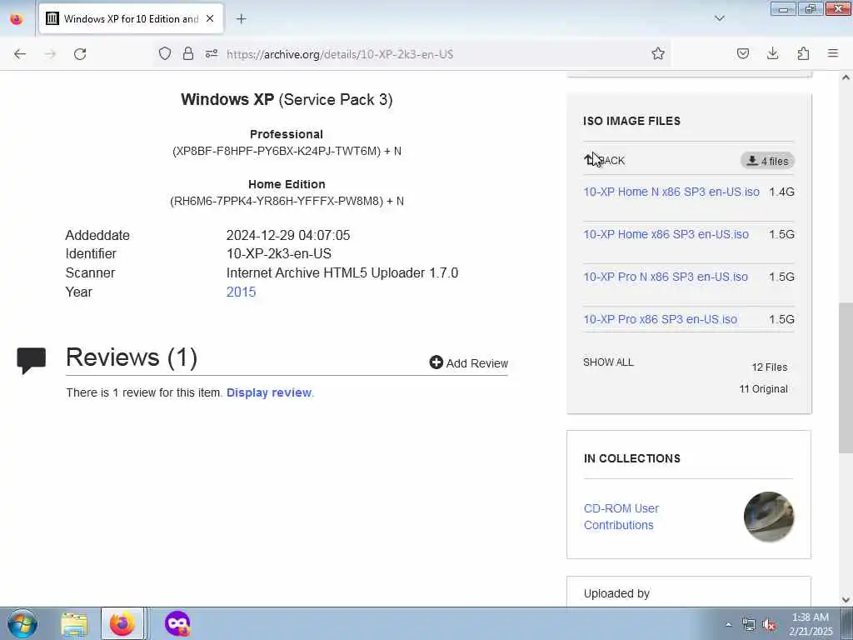
Task: Go BACK in the ISO image files list
Action: pos(605,161)
